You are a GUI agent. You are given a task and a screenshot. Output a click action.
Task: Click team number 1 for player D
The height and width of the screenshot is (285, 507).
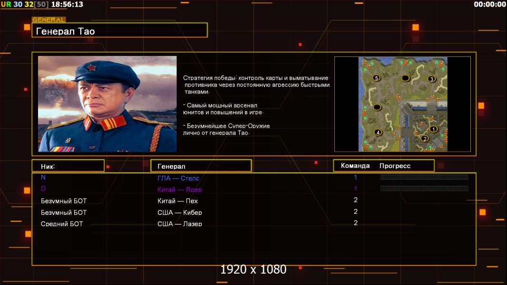click(355, 189)
